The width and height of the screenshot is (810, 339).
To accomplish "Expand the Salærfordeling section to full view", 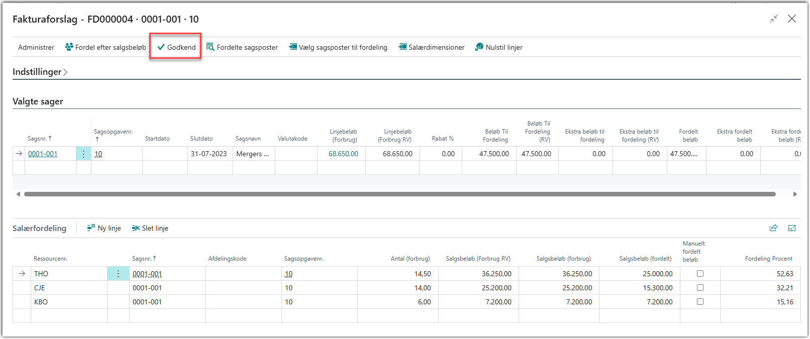I will pyautogui.click(x=792, y=228).
